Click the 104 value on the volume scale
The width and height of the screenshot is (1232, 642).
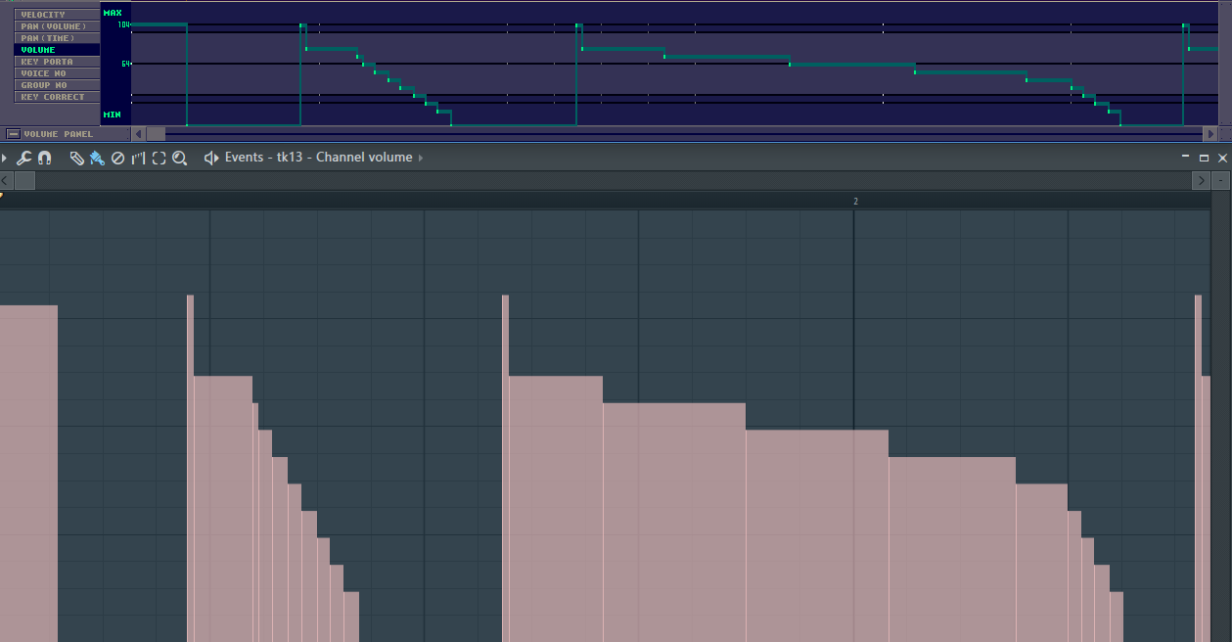tap(124, 24)
